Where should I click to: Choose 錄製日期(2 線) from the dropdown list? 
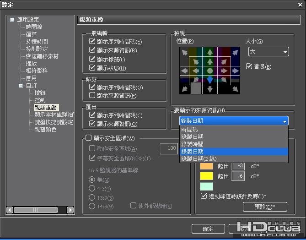click(x=234, y=158)
